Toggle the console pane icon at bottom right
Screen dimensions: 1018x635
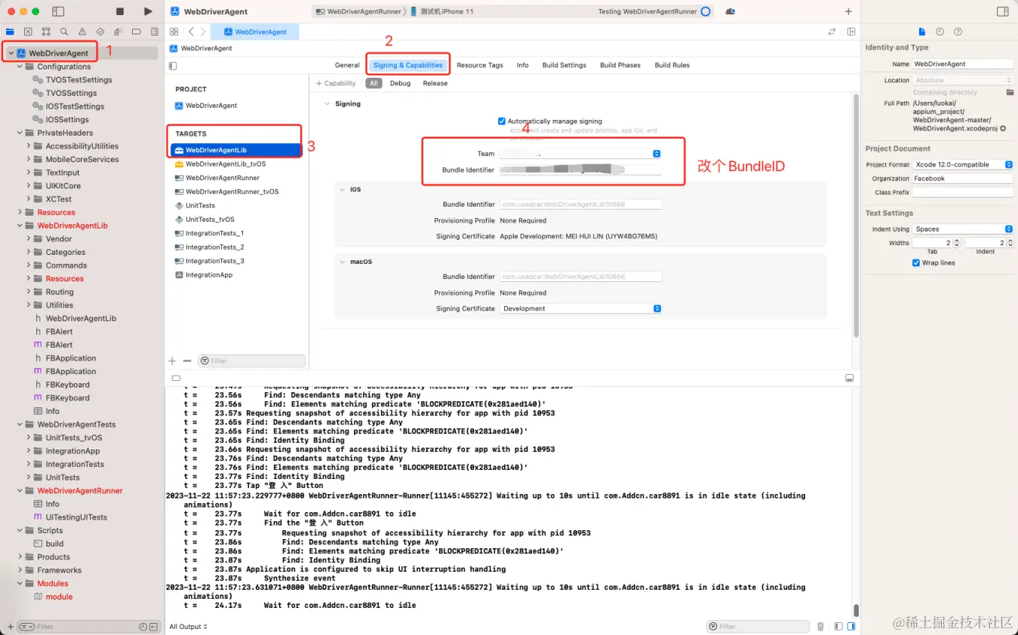pyautogui.click(x=851, y=627)
